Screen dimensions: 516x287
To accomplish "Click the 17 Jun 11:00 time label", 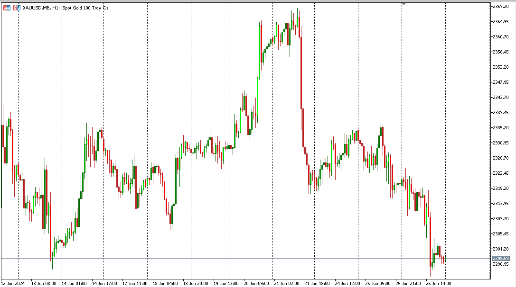I will pos(135,283).
